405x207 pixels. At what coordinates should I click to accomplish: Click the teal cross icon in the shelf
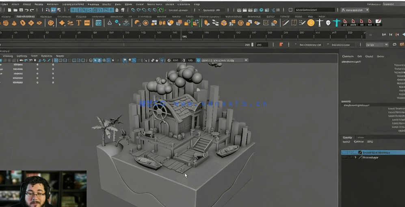(336, 23)
